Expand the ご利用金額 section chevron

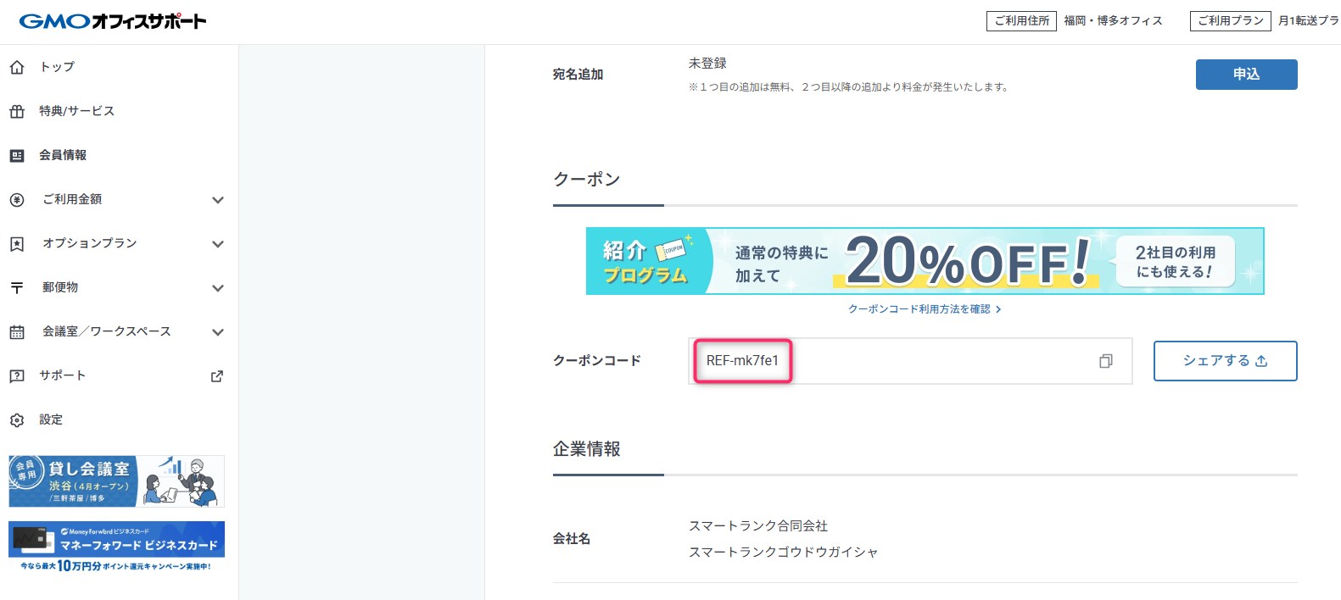pos(218,199)
